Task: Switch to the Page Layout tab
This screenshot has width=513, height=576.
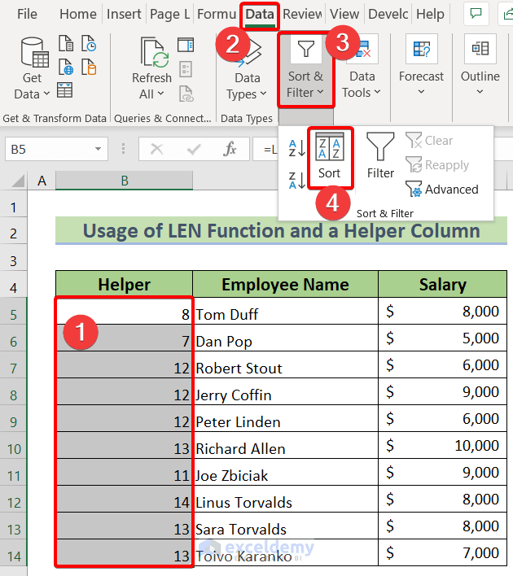Action: point(170,14)
